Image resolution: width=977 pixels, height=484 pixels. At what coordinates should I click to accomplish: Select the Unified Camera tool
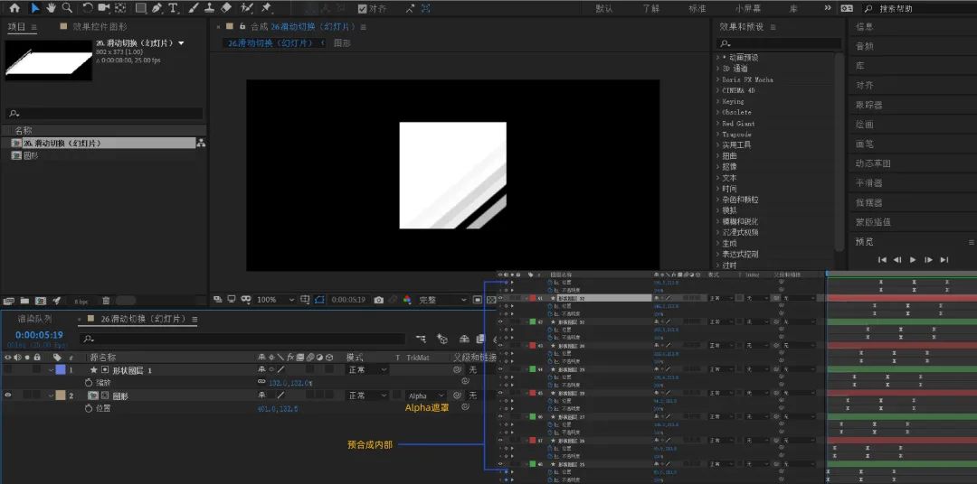pos(103,8)
